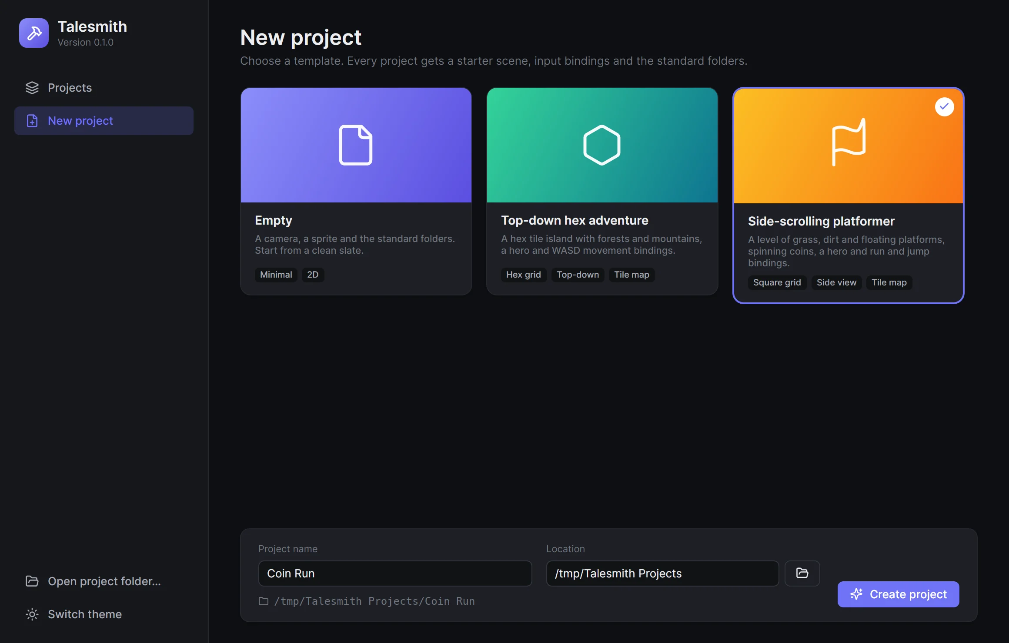
Task: Focus the Project name input field
Action: coord(395,573)
